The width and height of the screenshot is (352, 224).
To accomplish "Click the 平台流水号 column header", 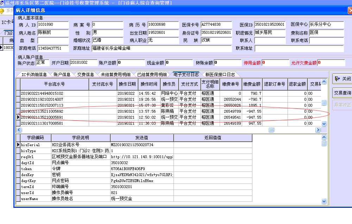I will pos(55,84).
